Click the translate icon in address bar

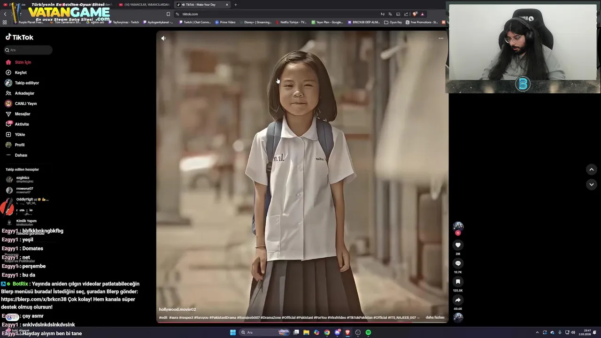[390, 14]
